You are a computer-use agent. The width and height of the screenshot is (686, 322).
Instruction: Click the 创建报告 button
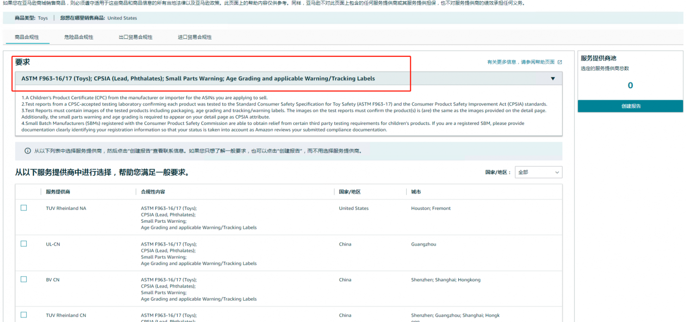click(630, 106)
